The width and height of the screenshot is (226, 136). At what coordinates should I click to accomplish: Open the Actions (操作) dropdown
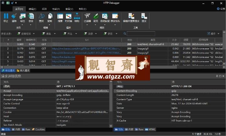(x=213, y=34)
